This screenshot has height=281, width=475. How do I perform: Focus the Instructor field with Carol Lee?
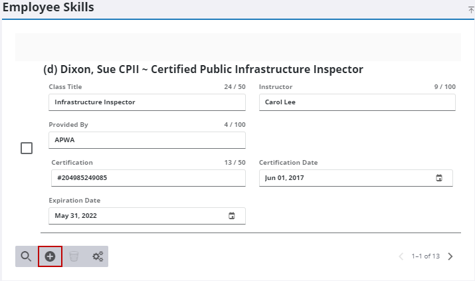click(356, 102)
